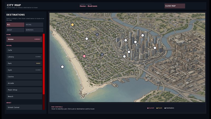Viewport: 211px width, 119px height.
Task: Click the CLOSED tag on the Library card
Action: (38, 57)
